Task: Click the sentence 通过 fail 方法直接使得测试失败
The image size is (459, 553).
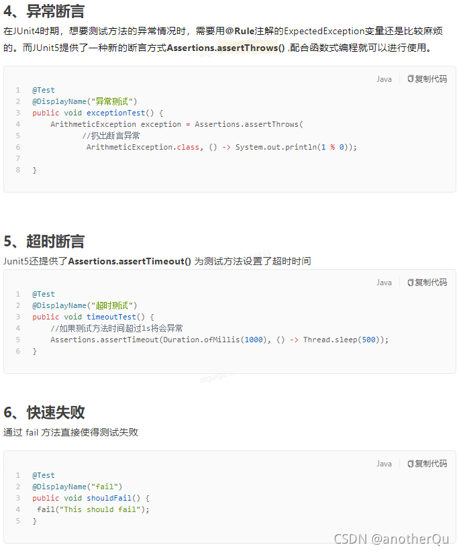Action: [71, 432]
